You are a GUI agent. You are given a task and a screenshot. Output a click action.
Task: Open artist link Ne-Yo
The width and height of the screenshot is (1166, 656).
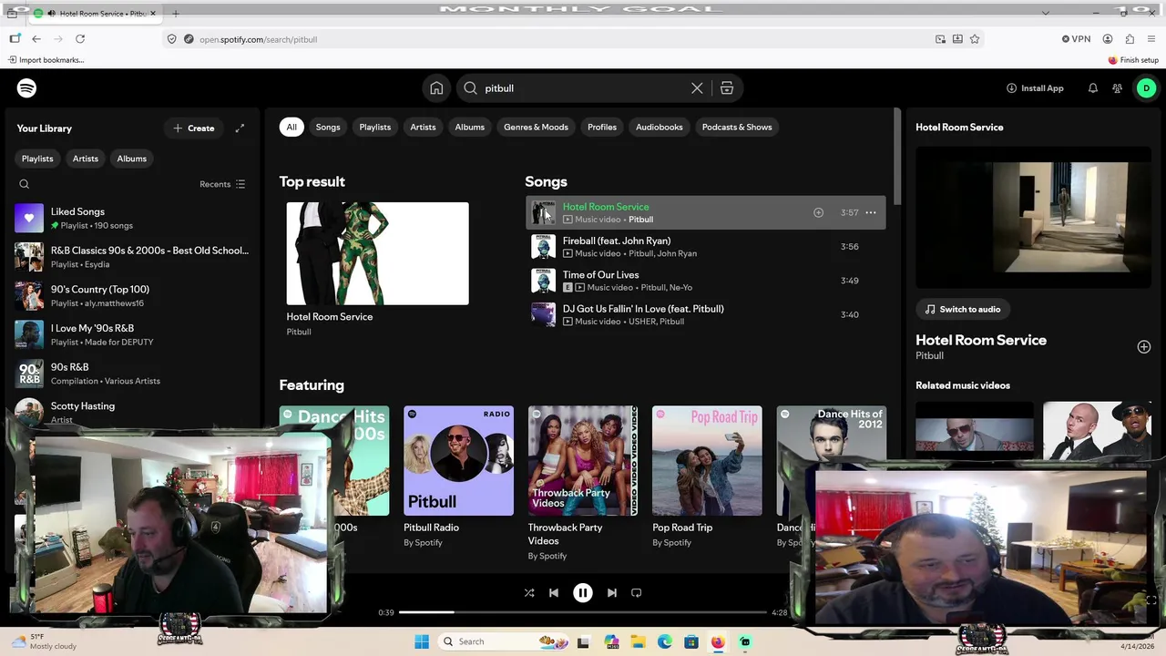[680, 288]
